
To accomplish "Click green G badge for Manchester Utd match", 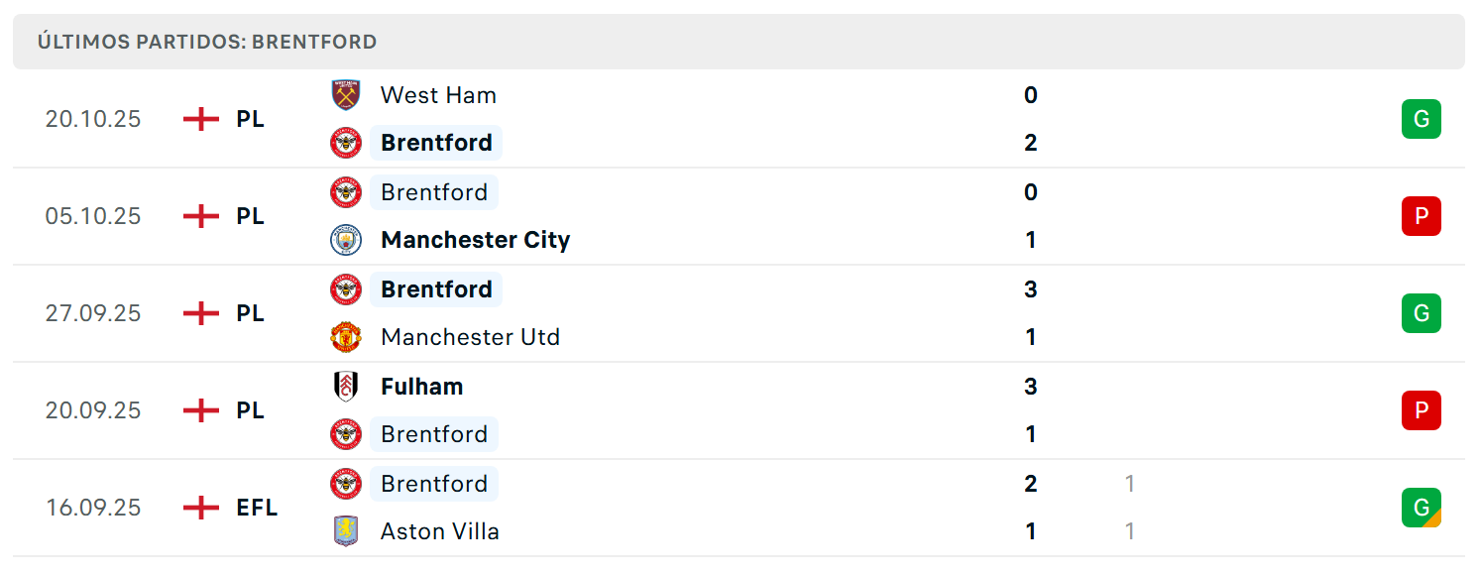I will (1422, 313).
